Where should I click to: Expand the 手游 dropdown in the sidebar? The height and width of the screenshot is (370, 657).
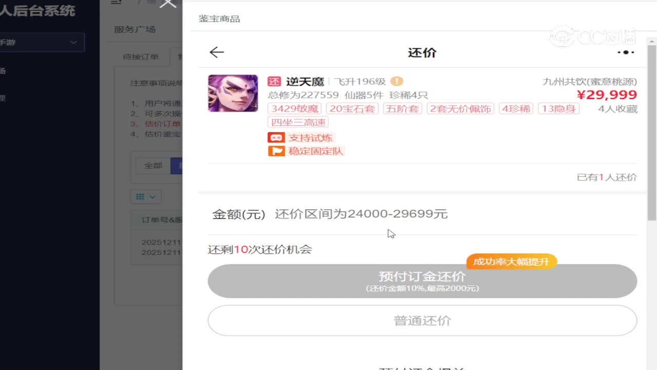click(x=73, y=42)
